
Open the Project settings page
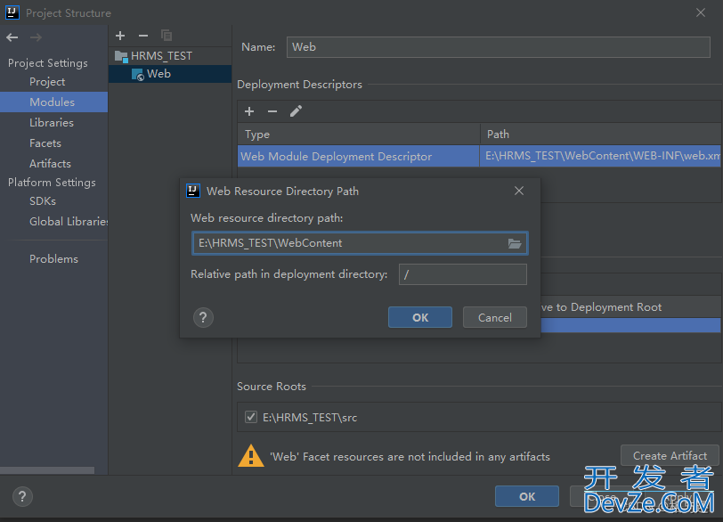[47, 82]
